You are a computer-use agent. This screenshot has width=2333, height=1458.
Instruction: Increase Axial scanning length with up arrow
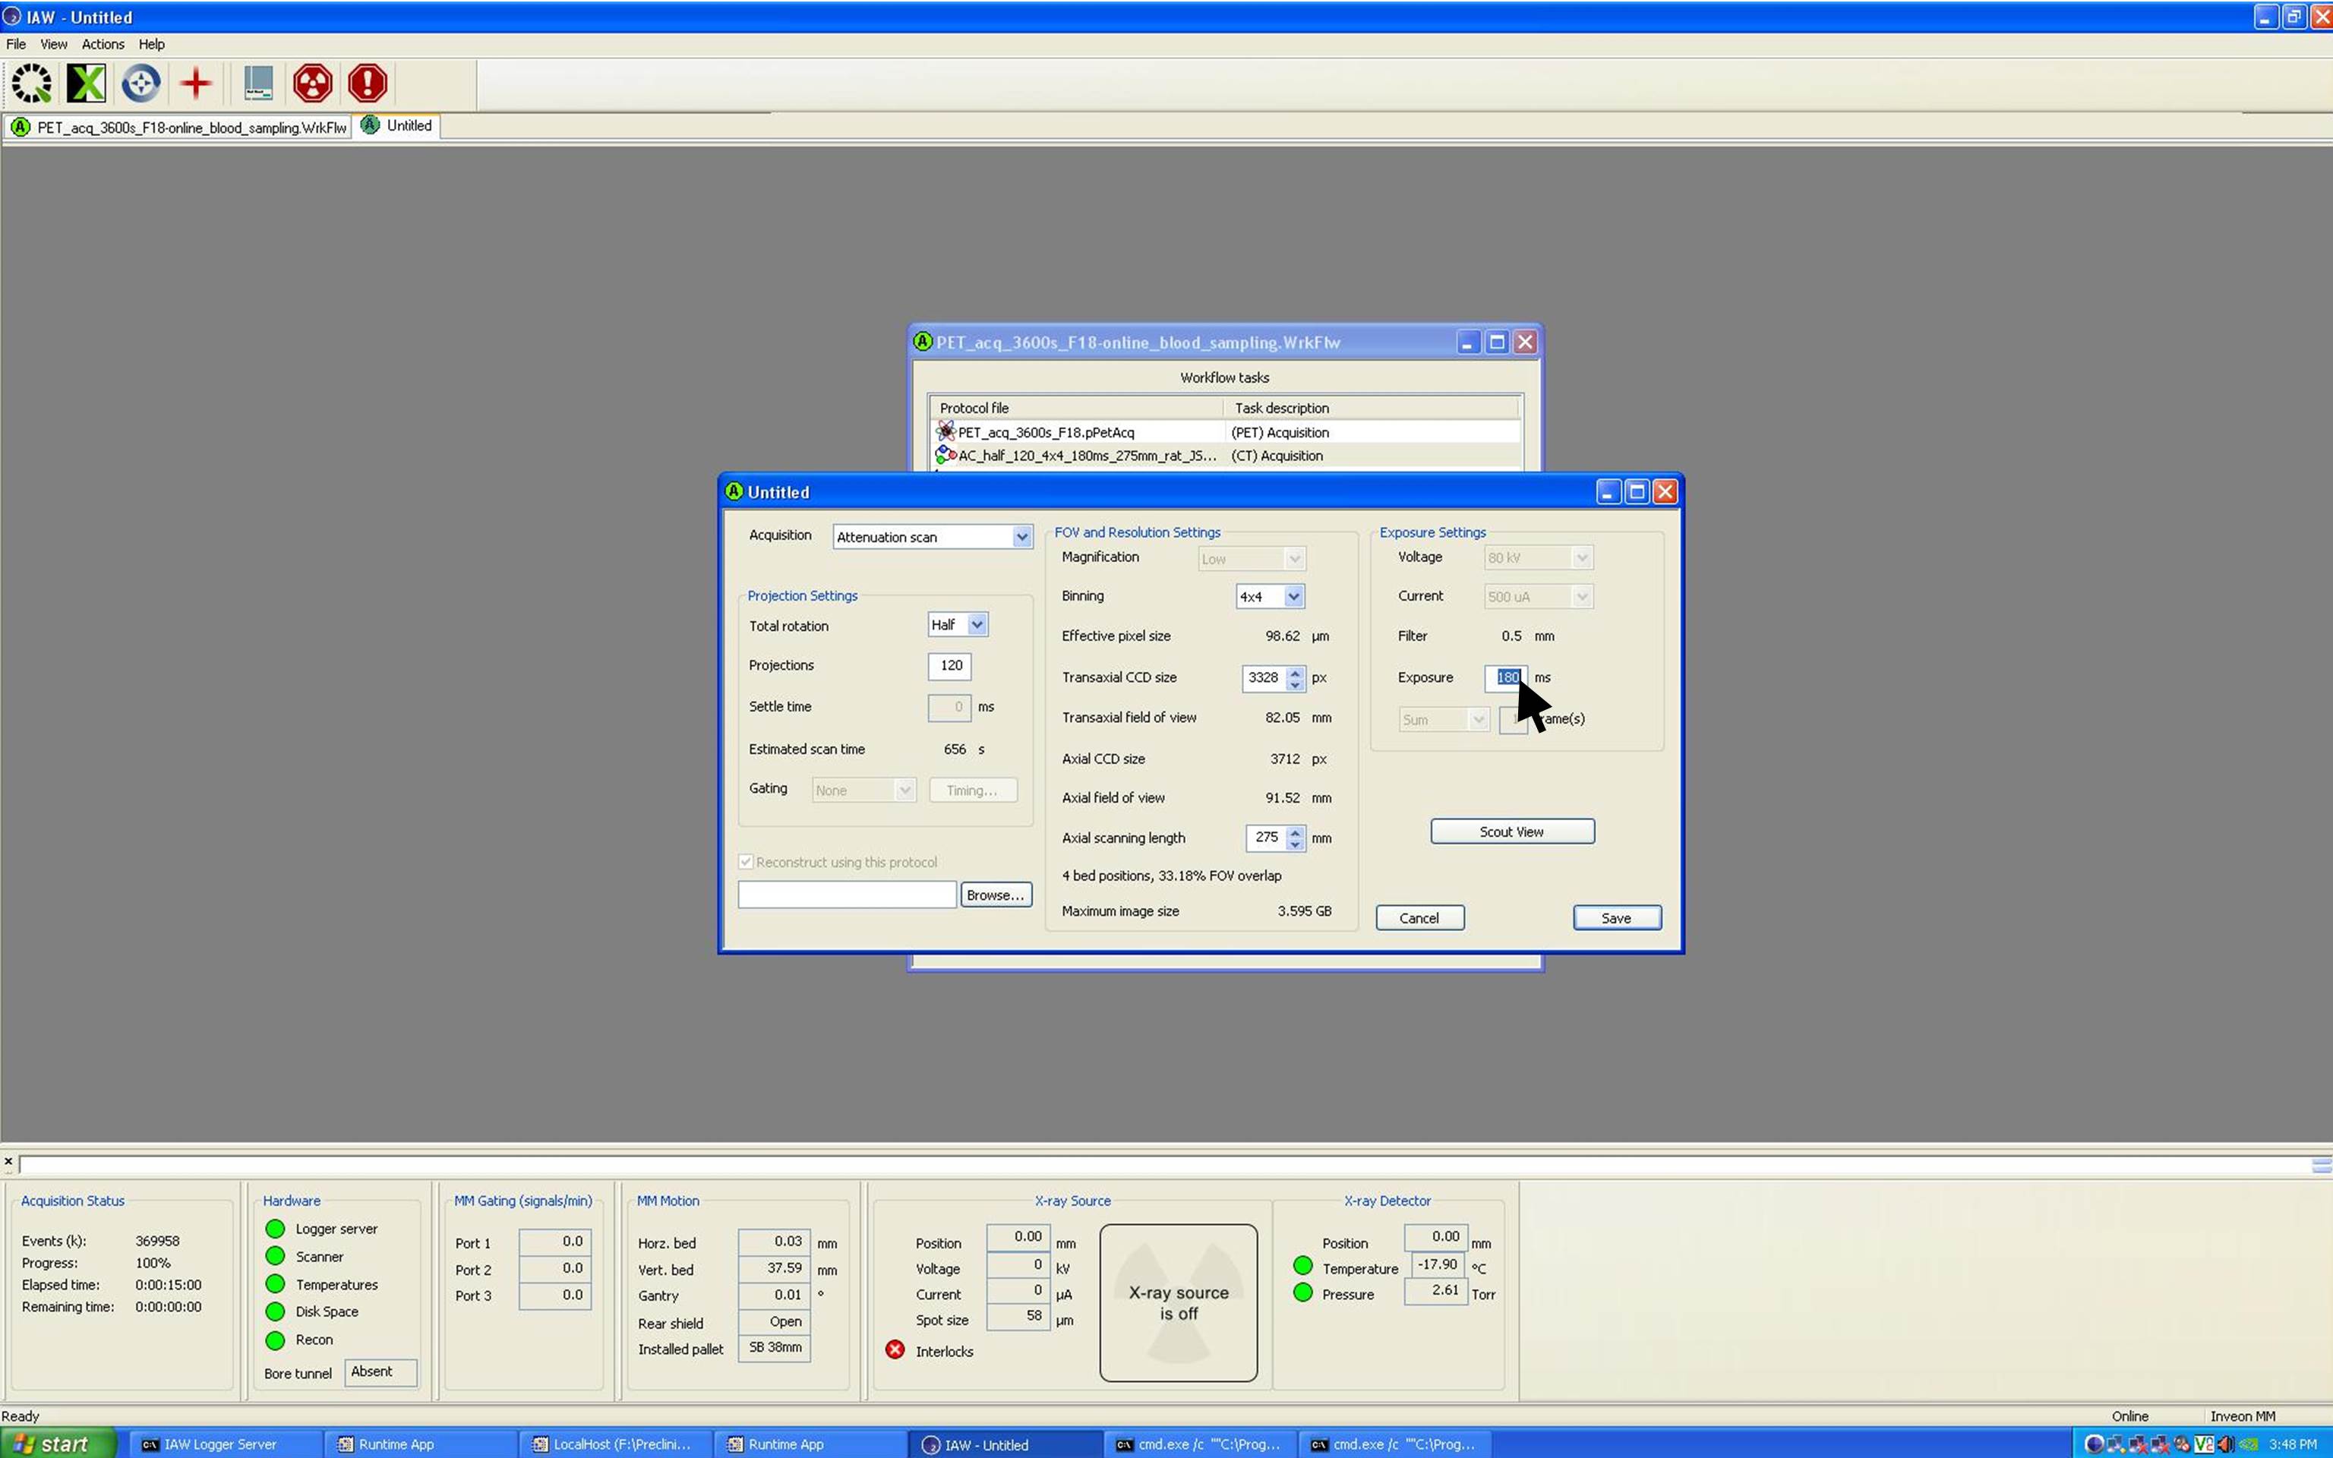click(x=1295, y=832)
